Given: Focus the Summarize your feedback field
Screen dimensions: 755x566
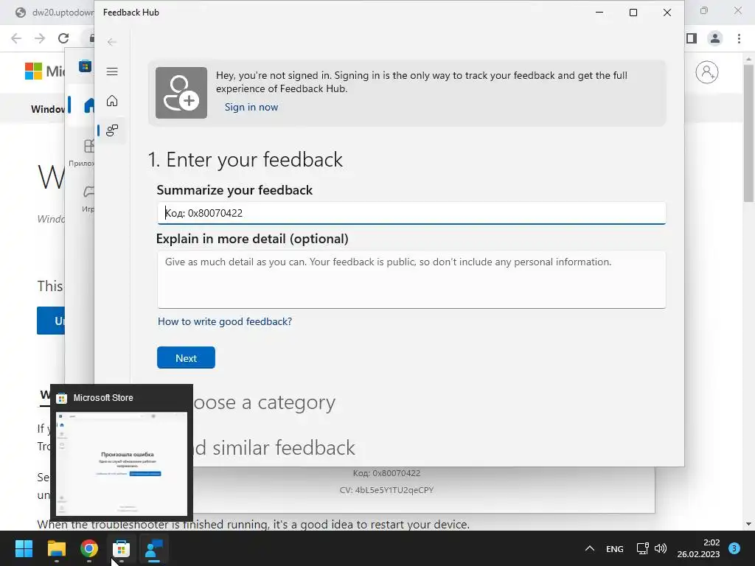Looking at the screenshot, I should point(411,213).
